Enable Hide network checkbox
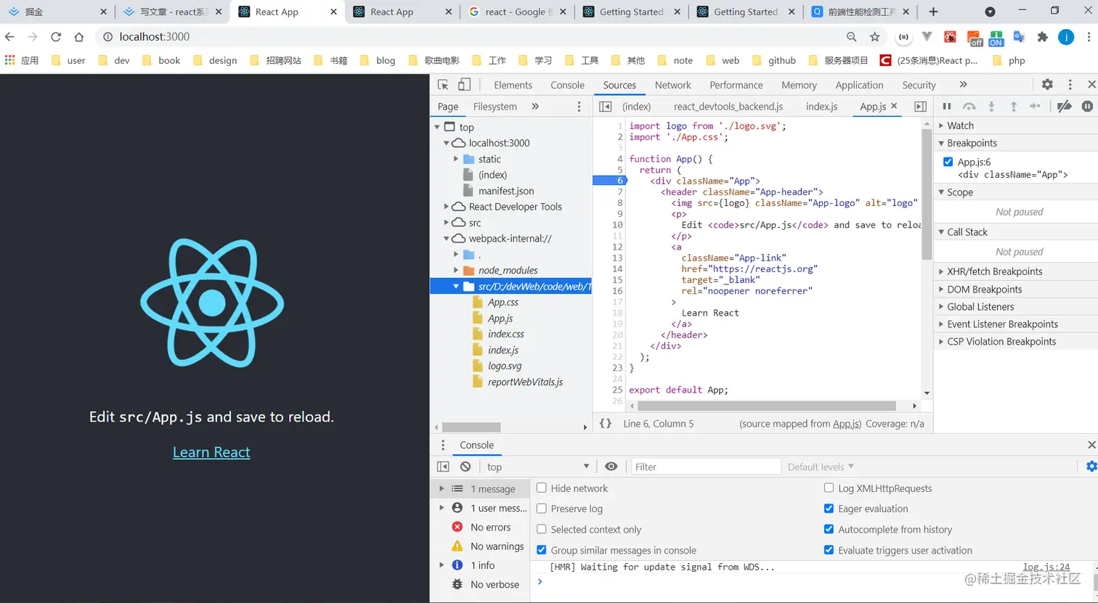This screenshot has height=603, width=1098. (x=541, y=488)
